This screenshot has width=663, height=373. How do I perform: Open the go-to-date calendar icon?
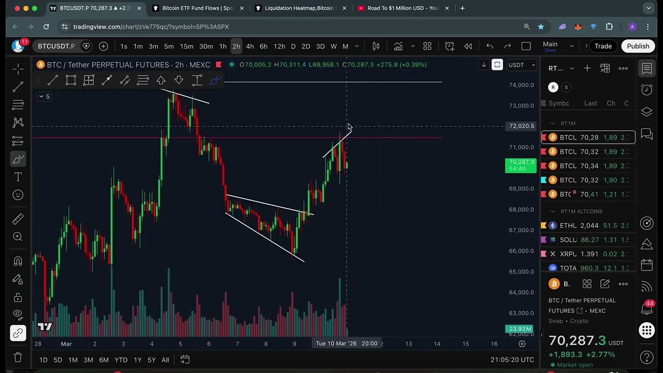coord(185,360)
